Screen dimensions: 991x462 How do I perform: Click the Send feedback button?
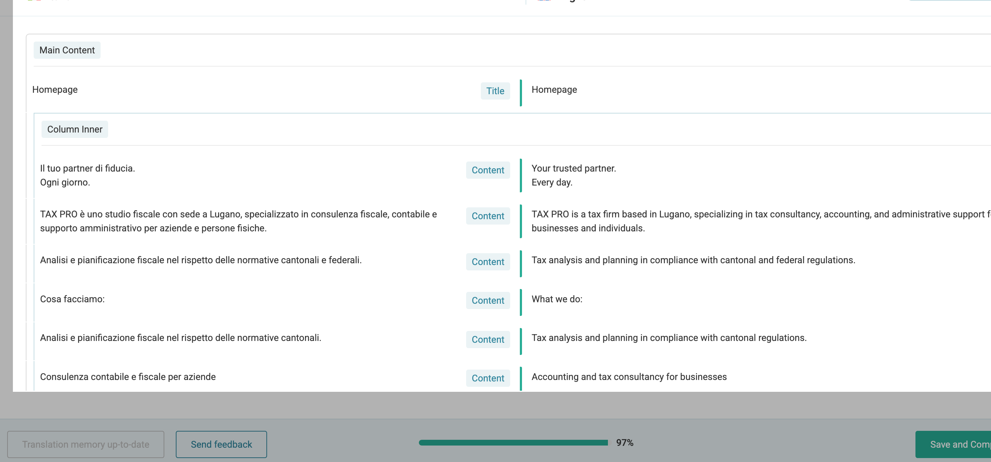click(221, 444)
